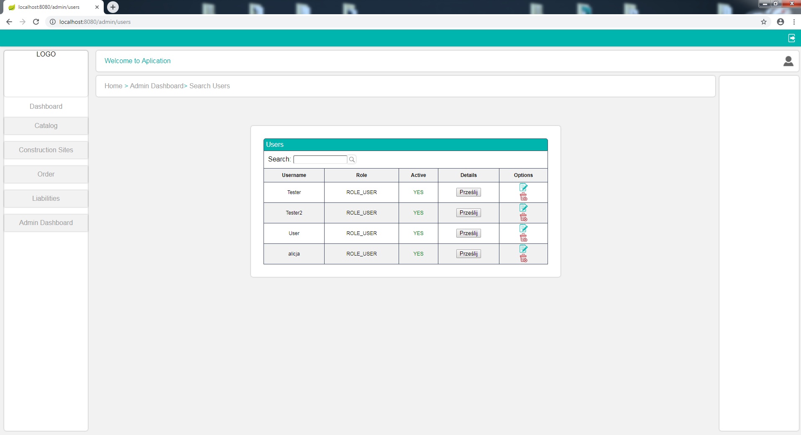This screenshot has height=435, width=801.
Task: Click the Users table title
Action: click(275, 145)
